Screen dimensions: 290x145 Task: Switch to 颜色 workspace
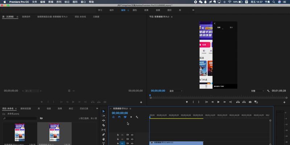(x=134, y=10)
